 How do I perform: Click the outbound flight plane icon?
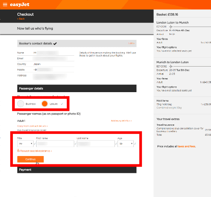(171, 27)
